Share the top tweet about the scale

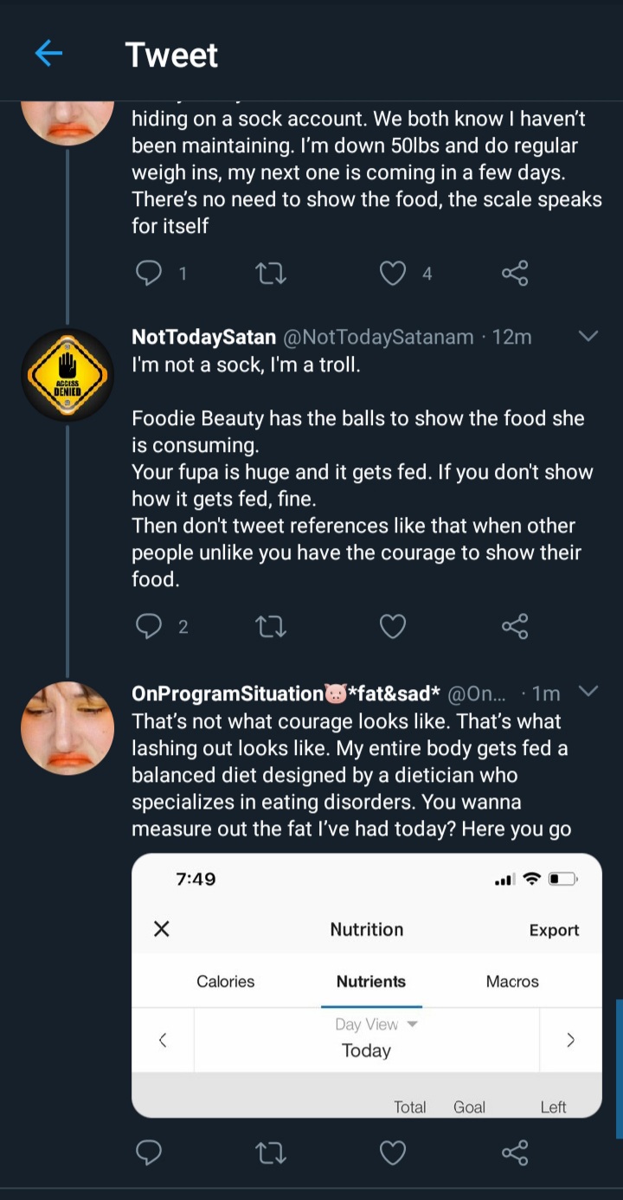point(515,274)
